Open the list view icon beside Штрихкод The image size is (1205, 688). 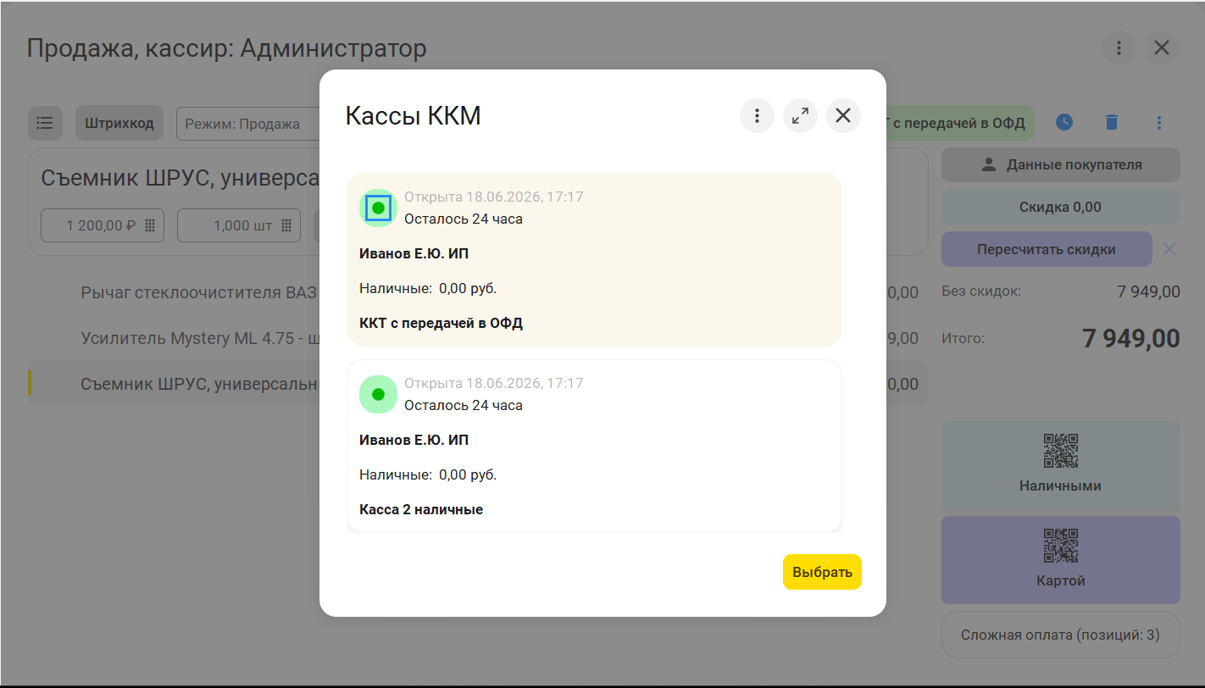45,123
